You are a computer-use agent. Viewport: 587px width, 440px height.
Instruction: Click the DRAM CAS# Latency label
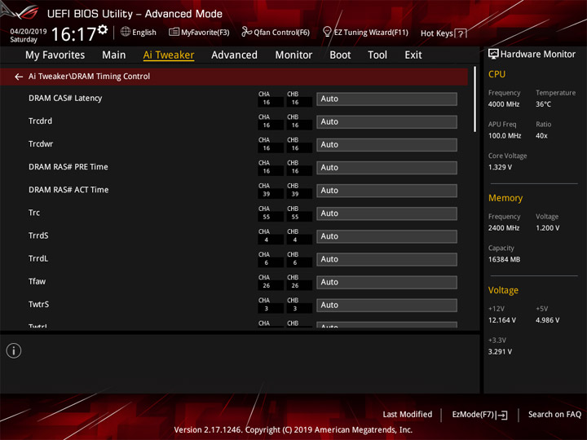pos(65,98)
